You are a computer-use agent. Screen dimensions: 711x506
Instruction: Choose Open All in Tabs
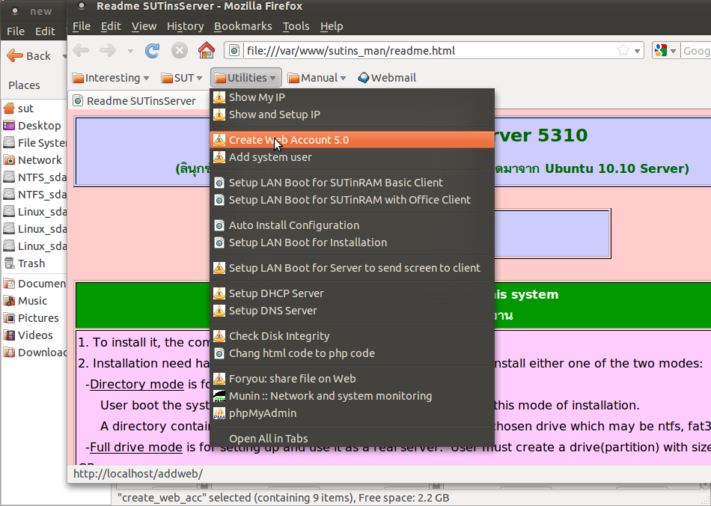(x=353, y=439)
